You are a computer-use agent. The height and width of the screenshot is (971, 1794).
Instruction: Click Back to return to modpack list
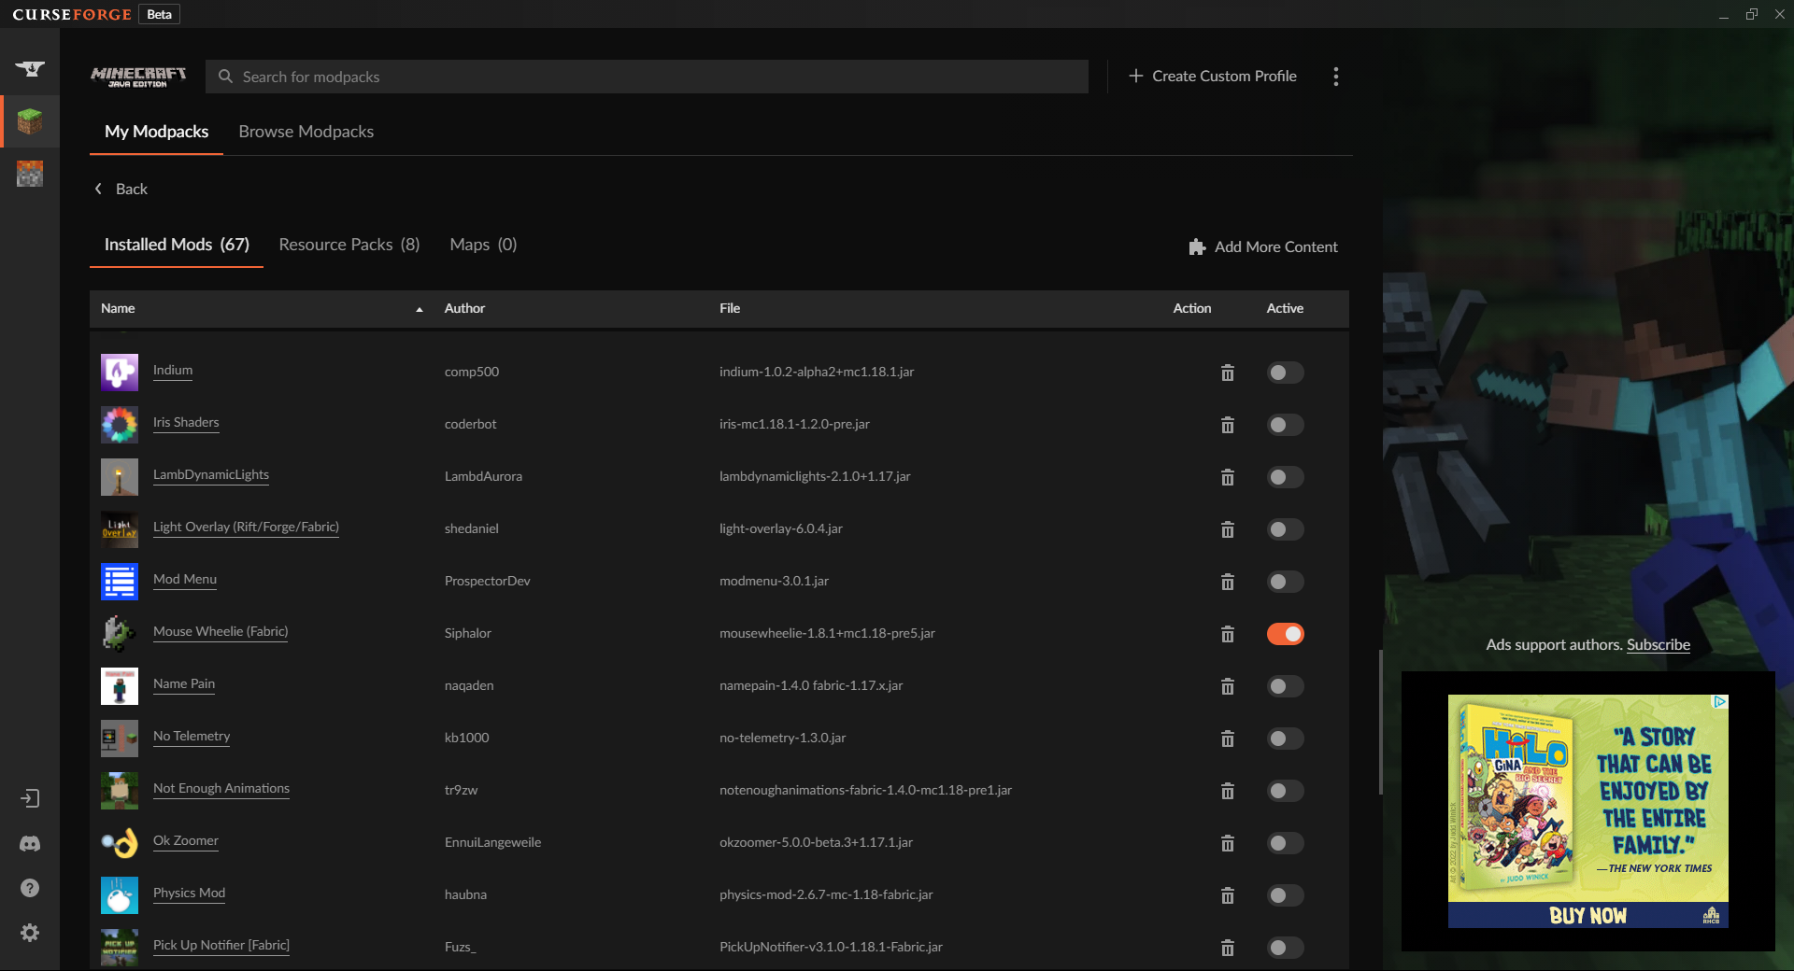(x=120, y=189)
